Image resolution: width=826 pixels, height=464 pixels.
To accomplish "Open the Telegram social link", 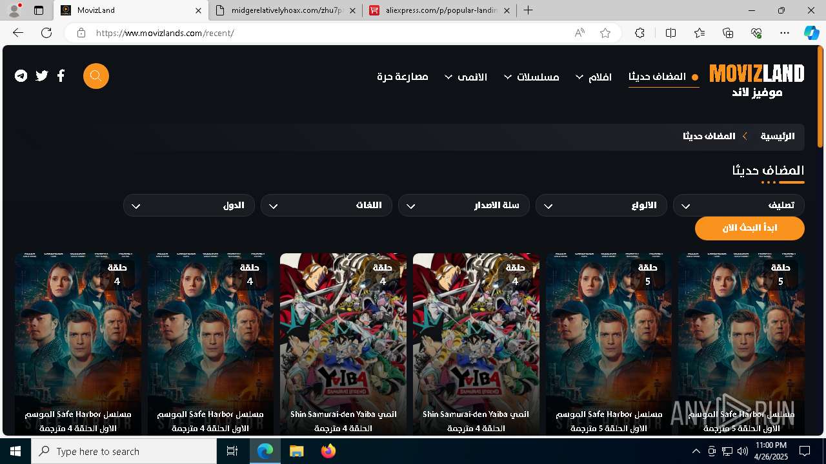I will tap(21, 76).
